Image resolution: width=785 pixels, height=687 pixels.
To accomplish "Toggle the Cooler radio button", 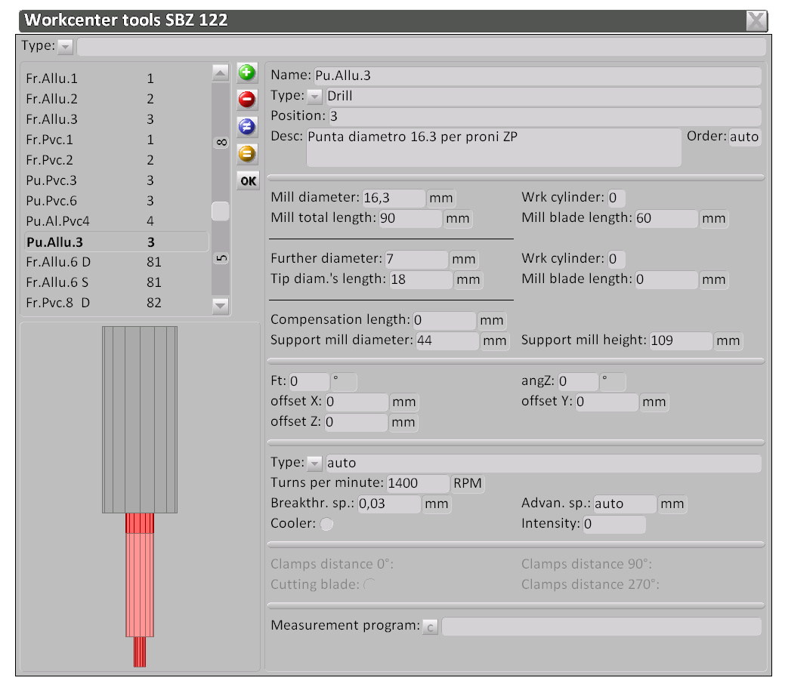I will (x=326, y=525).
